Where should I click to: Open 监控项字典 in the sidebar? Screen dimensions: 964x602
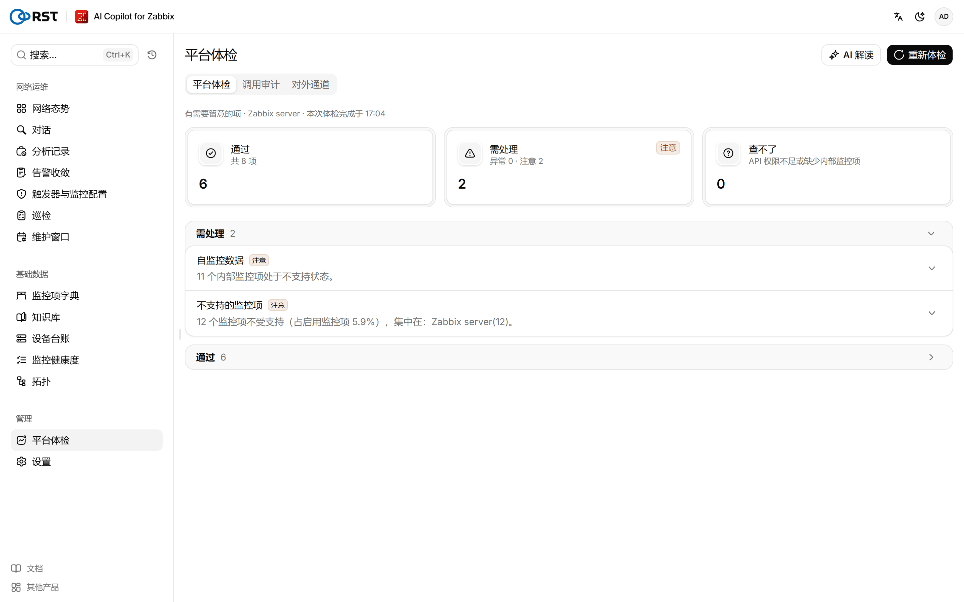click(x=86, y=296)
